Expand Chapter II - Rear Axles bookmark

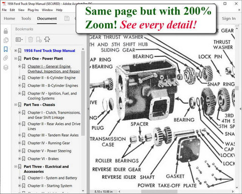click(x=19, y=124)
